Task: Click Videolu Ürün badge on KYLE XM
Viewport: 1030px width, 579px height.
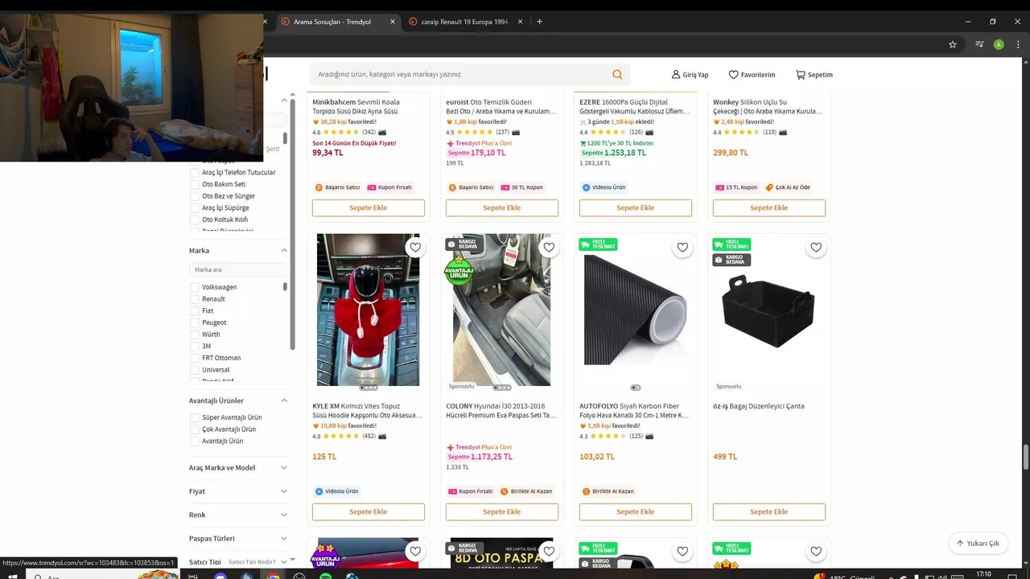Action: click(x=337, y=491)
